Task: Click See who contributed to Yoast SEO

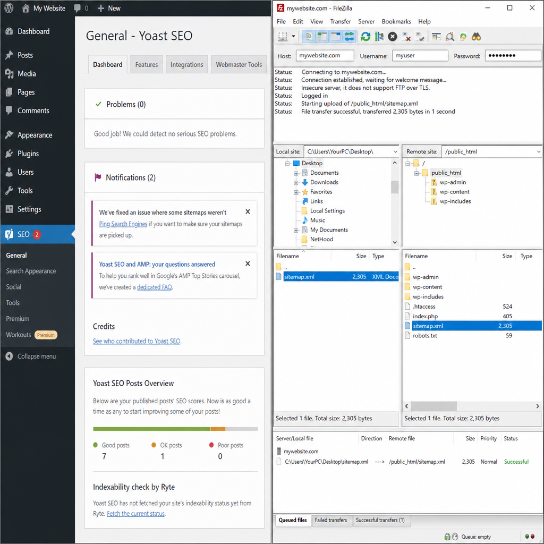Action: 137,341
